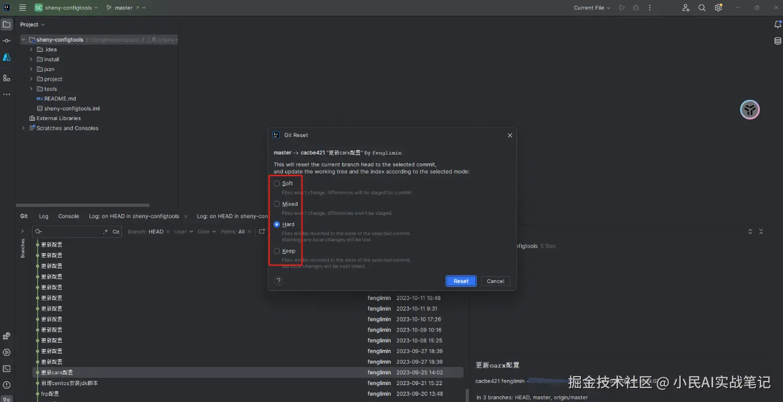Select commit 新增centos安装jdk脚本
The width and height of the screenshot is (783, 402).
(x=248, y=383)
